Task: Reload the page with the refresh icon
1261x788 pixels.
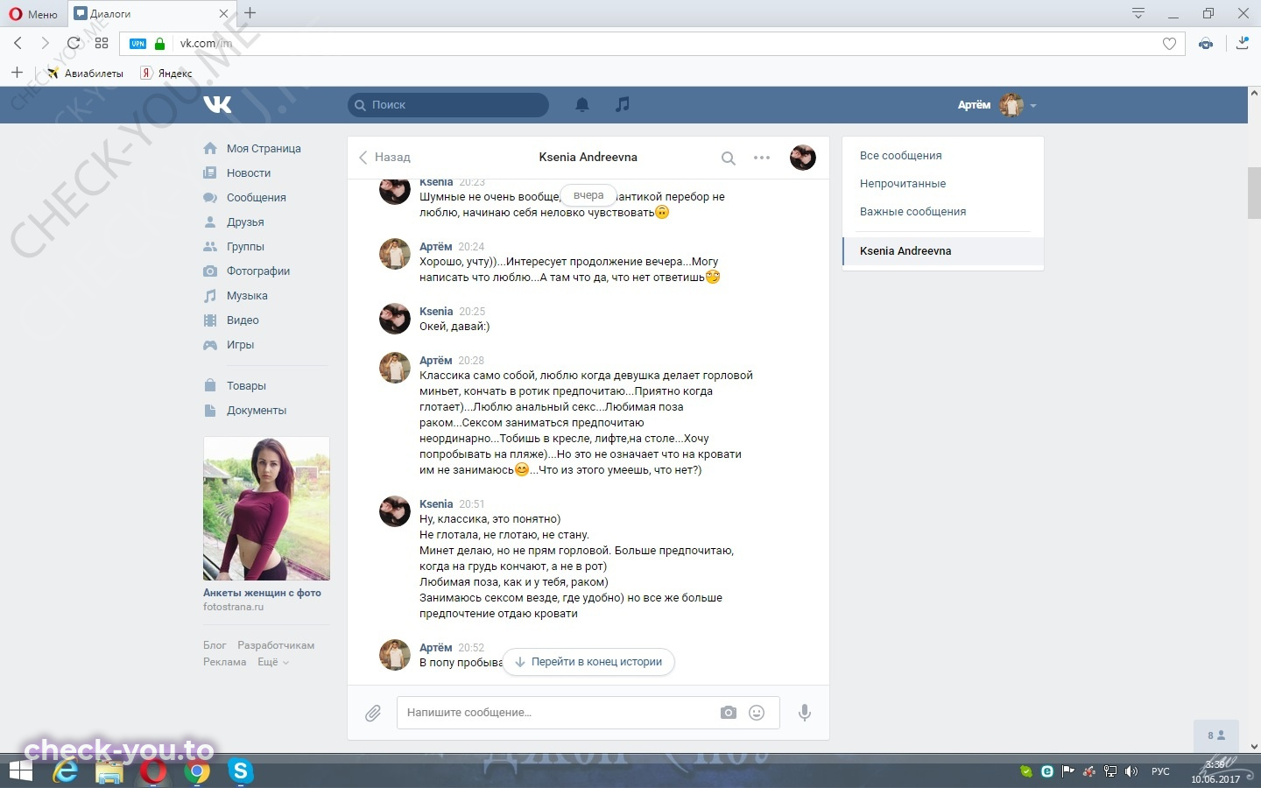Action: click(x=74, y=43)
